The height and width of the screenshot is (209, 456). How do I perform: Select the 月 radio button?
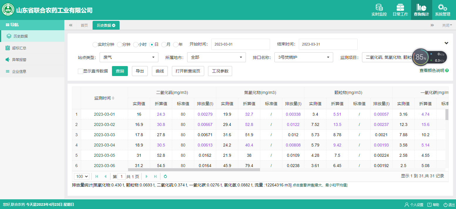[x=164, y=45]
